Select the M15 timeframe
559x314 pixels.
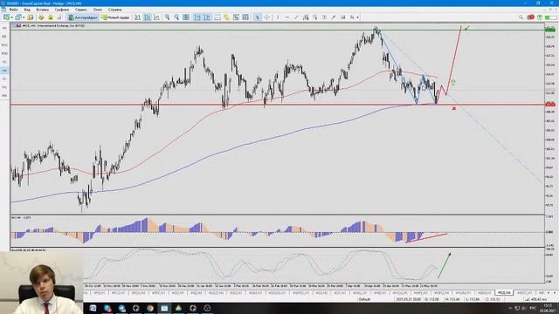(4, 44)
